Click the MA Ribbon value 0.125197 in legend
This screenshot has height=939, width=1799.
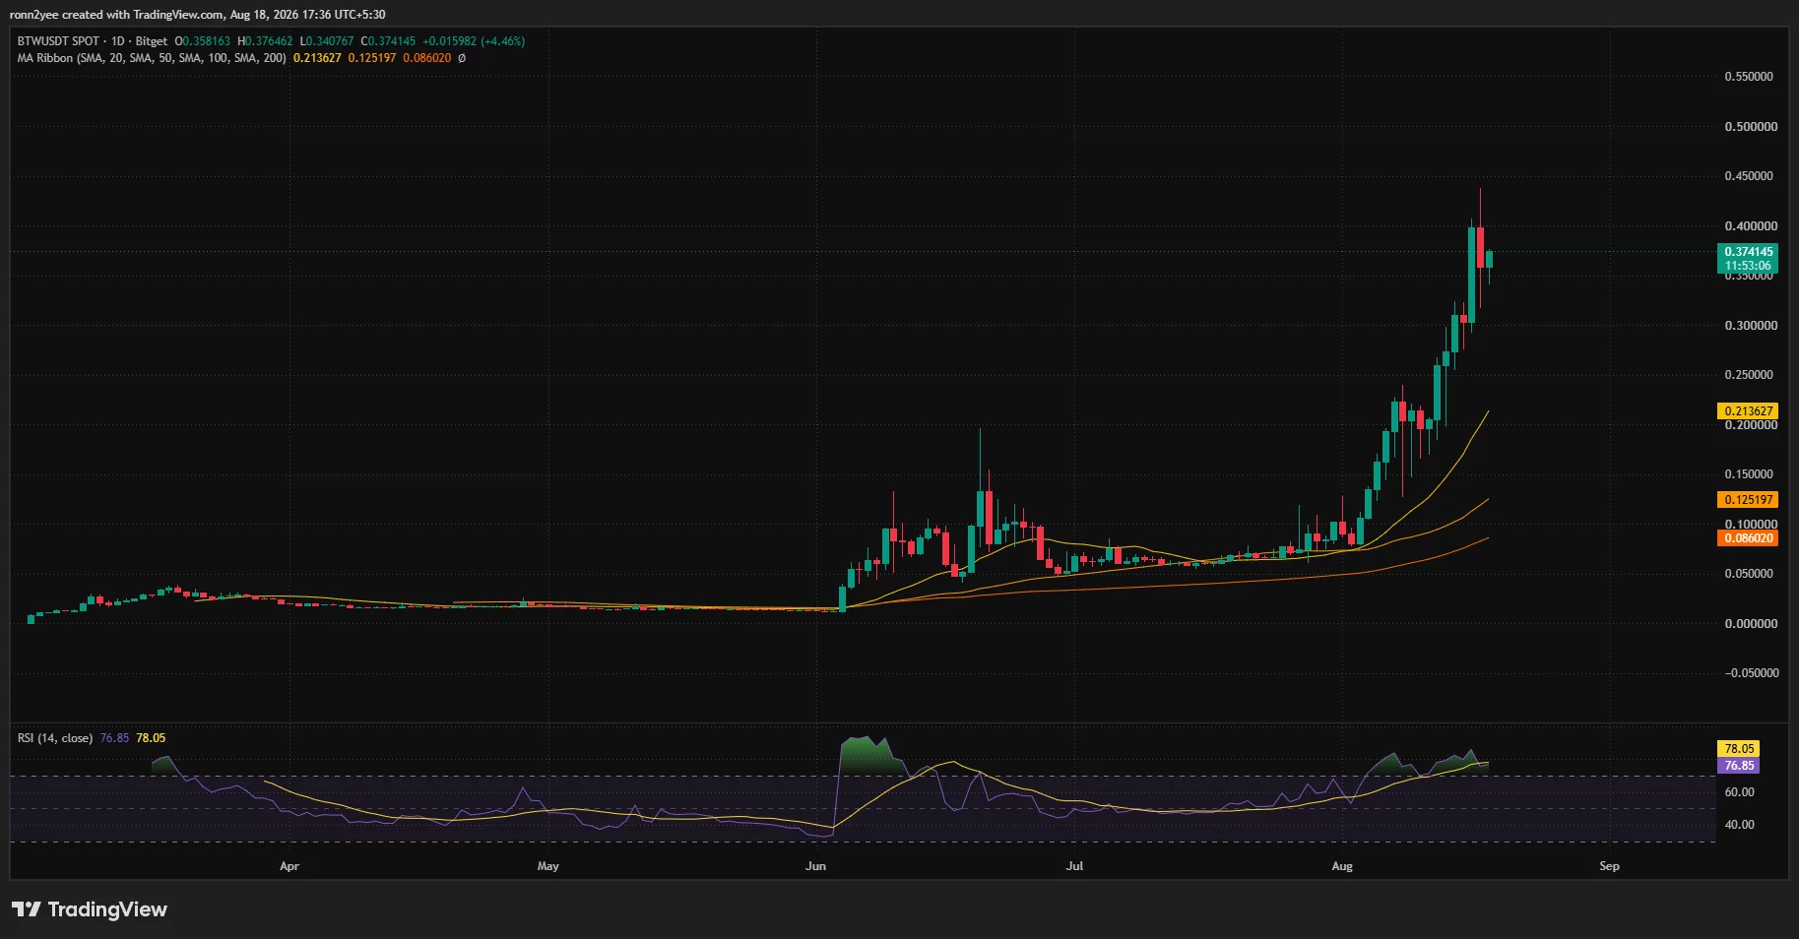point(372,58)
